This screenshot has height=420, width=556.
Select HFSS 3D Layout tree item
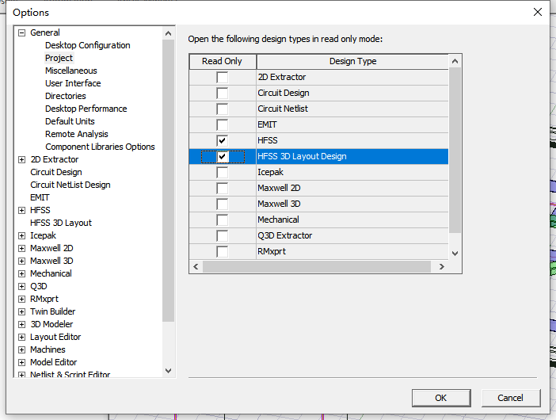(61, 223)
